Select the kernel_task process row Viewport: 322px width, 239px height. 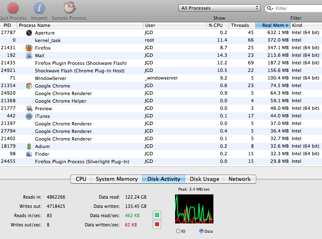coord(161,40)
